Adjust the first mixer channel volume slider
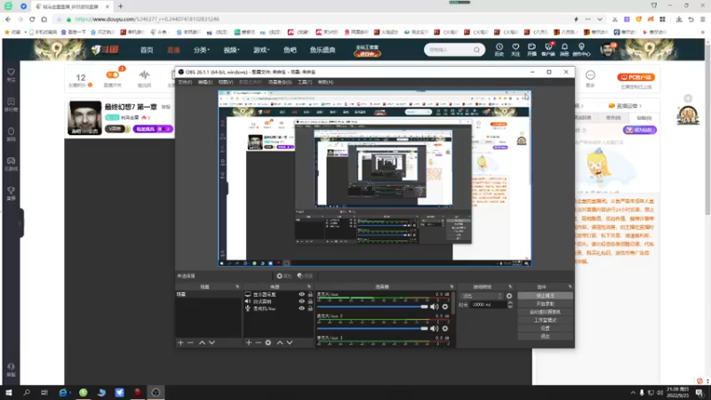Image resolution: width=711 pixels, height=400 pixels. 372,307
